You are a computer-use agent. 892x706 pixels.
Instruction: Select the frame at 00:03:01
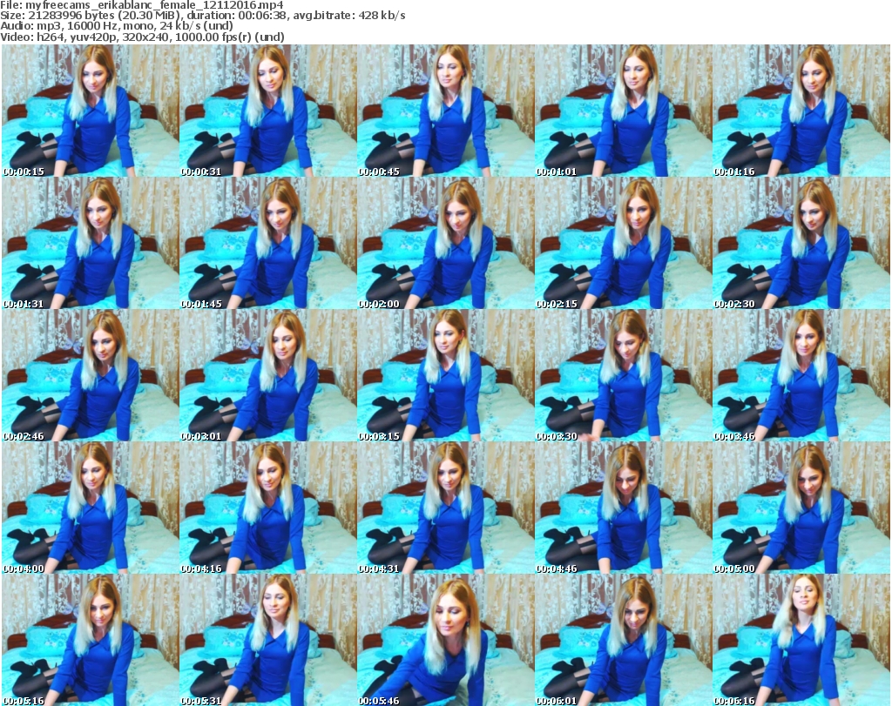point(268,375)
